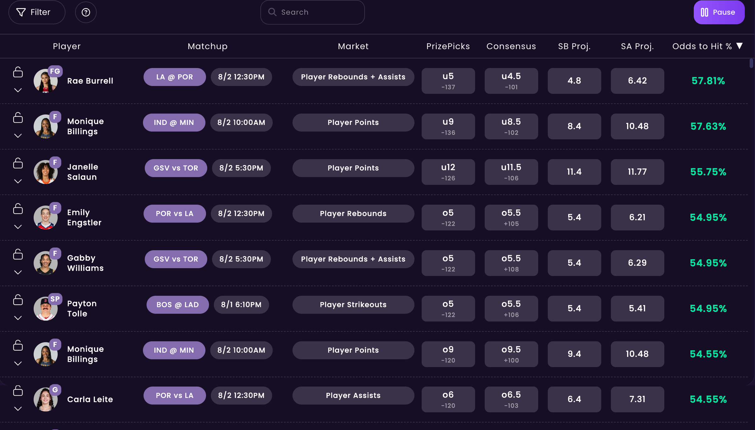Click F position badge on Gabby Williams
This screenshot has width=755, height=430.
pyautogui.click(x=55, y=253)
